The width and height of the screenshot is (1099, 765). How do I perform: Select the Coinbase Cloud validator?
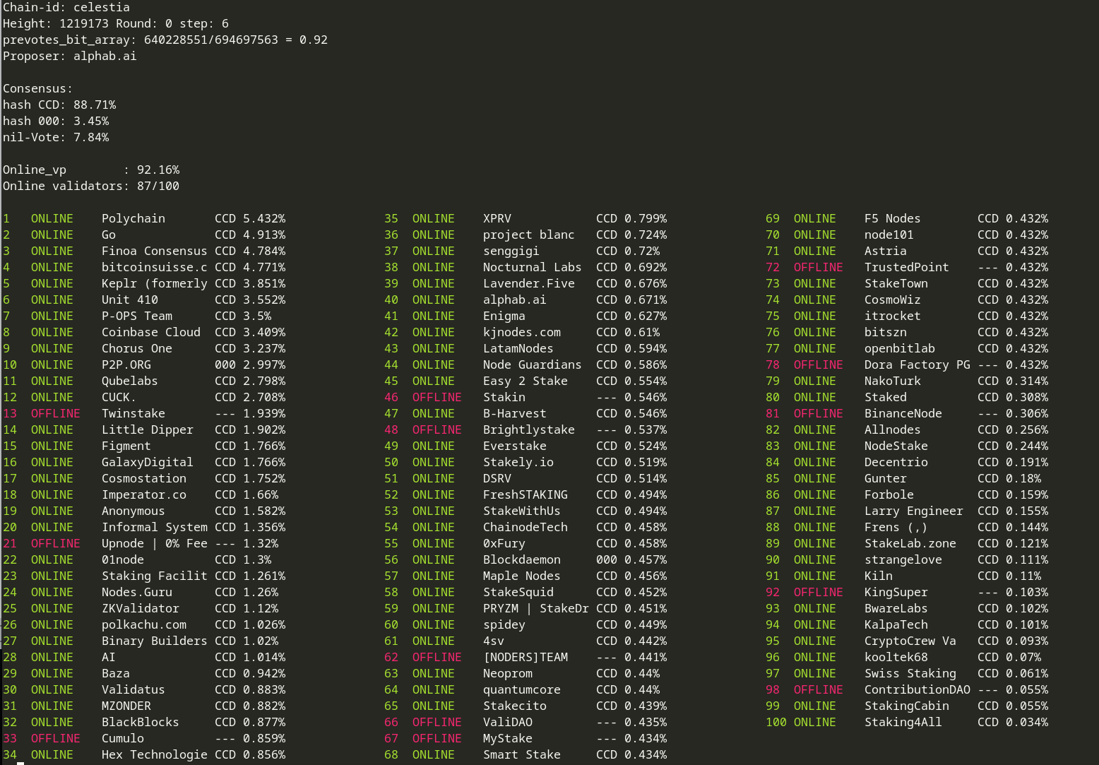[151, 332]
